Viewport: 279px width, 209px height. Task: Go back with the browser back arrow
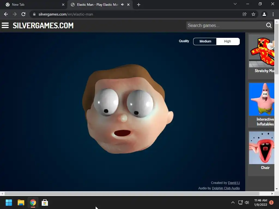(6, 14)
